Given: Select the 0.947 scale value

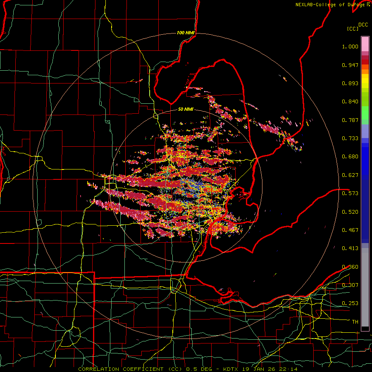Looking at the screenshot, I should (x=350, y=65).
